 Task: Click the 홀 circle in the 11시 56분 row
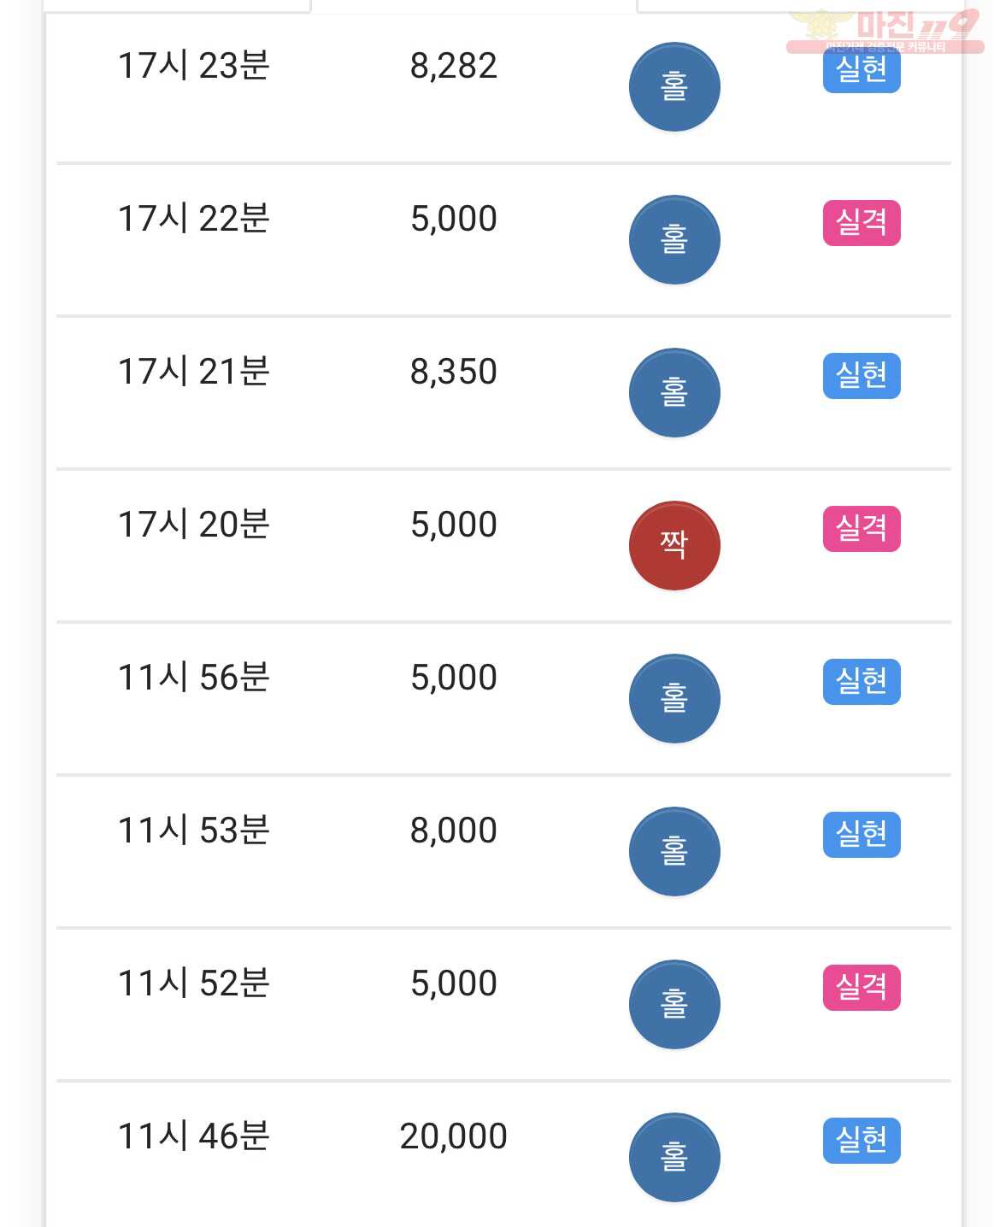point(674,698)
